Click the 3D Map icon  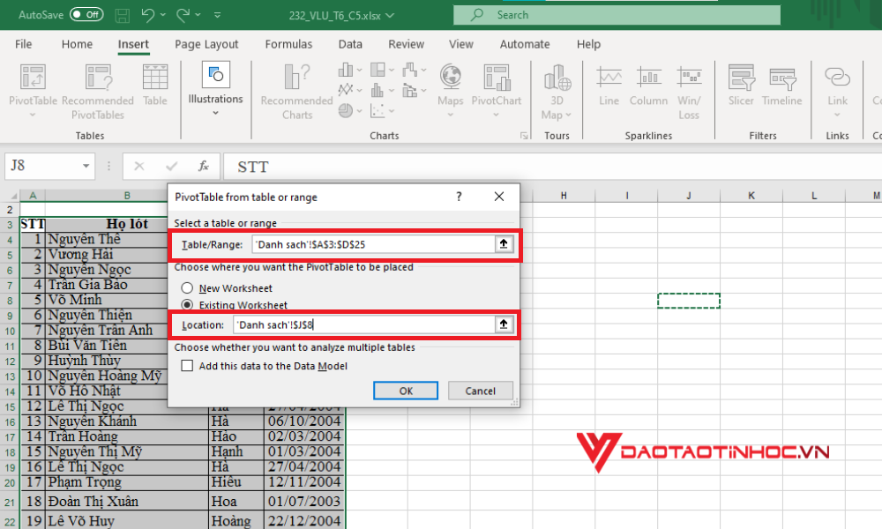[x=557, y=79]
